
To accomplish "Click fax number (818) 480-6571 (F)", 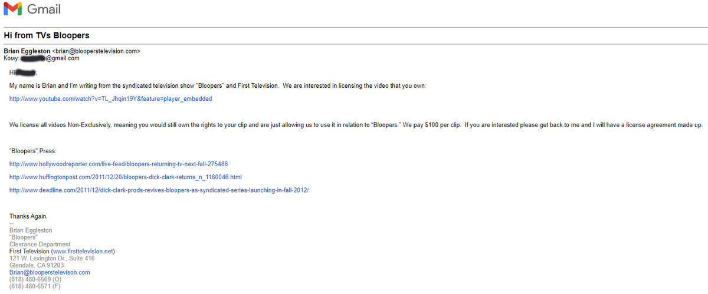I will click(x=35, y=287).
